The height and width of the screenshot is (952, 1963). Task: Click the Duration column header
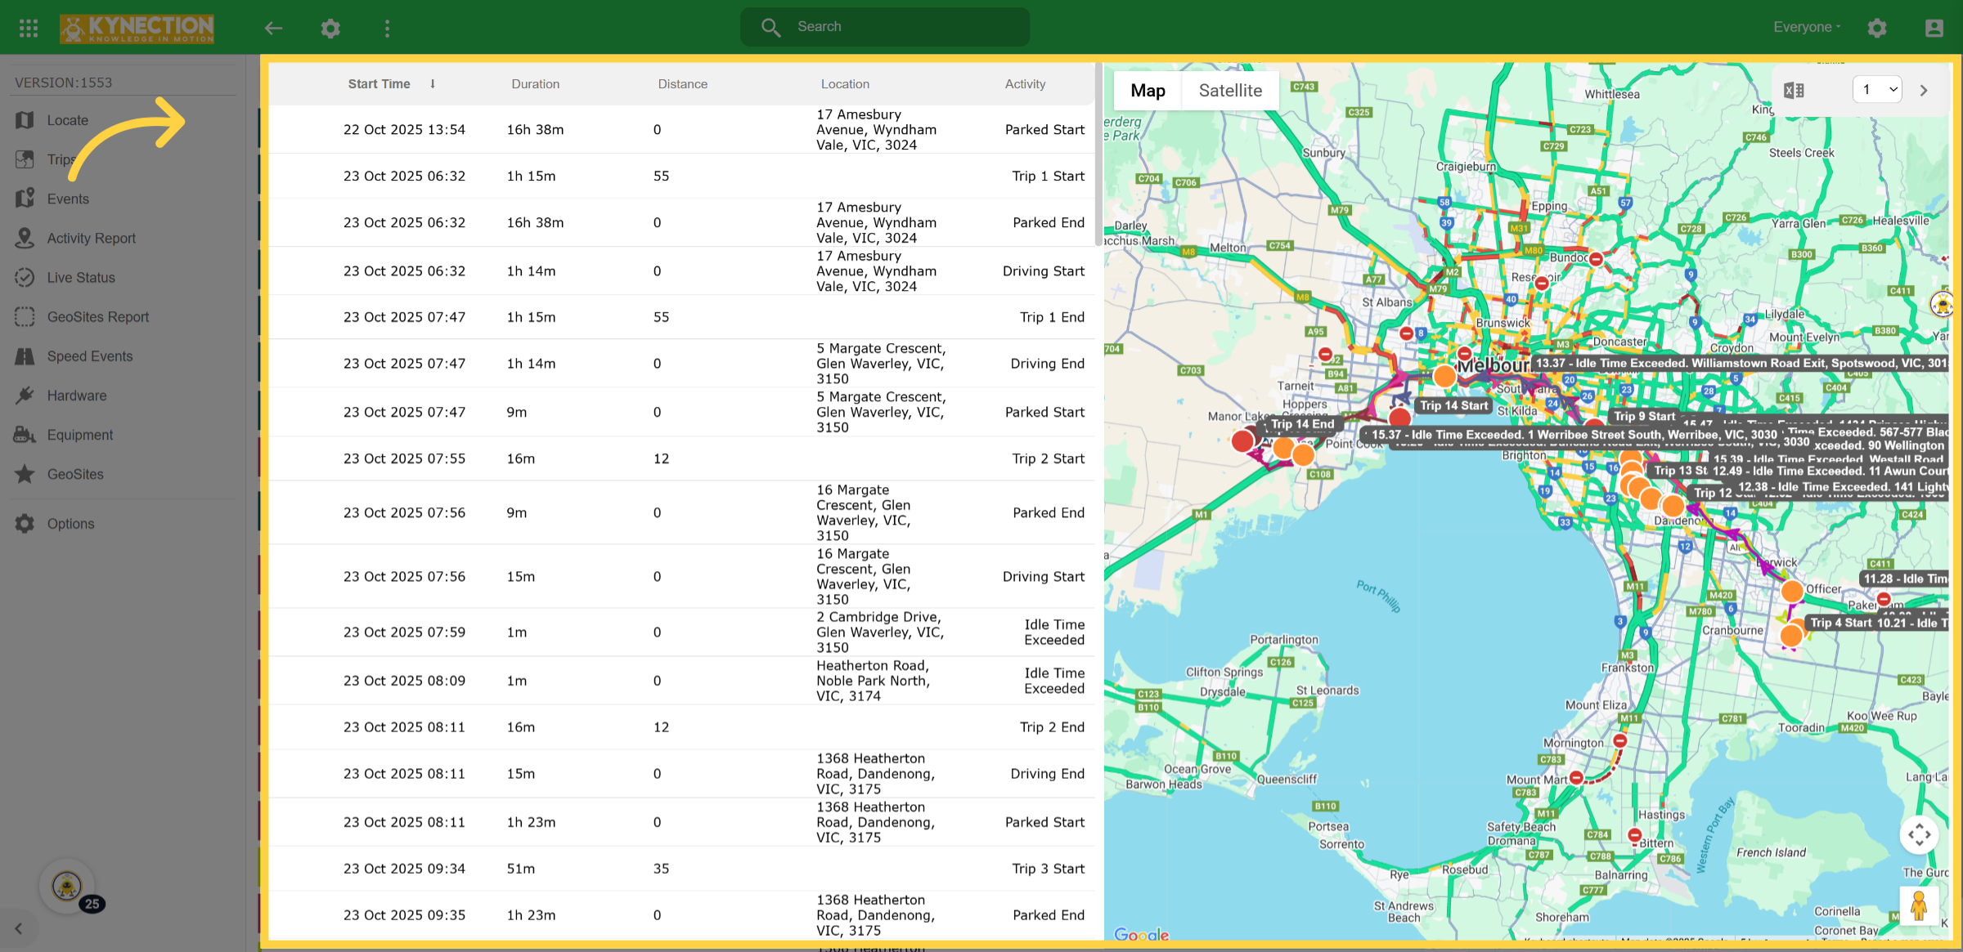pos(536,83)
